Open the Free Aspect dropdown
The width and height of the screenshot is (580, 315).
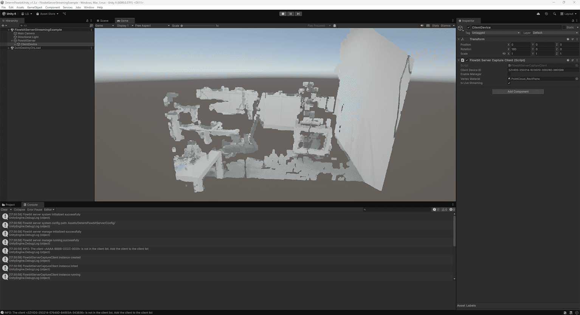[152, 26]
